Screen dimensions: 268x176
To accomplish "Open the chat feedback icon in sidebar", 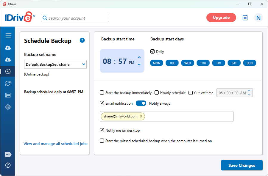I will click(x=8, y=155).
